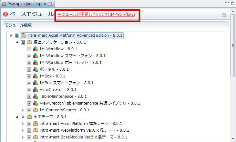Select the ViewCreator/TableMaintenance 共通ライブラリ row text

pyautogui.click(x=90, y=103)
